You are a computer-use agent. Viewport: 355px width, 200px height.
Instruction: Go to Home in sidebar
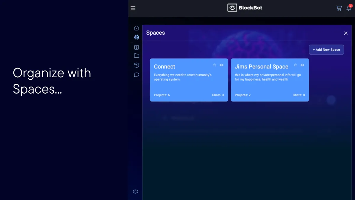coord(136,28)
